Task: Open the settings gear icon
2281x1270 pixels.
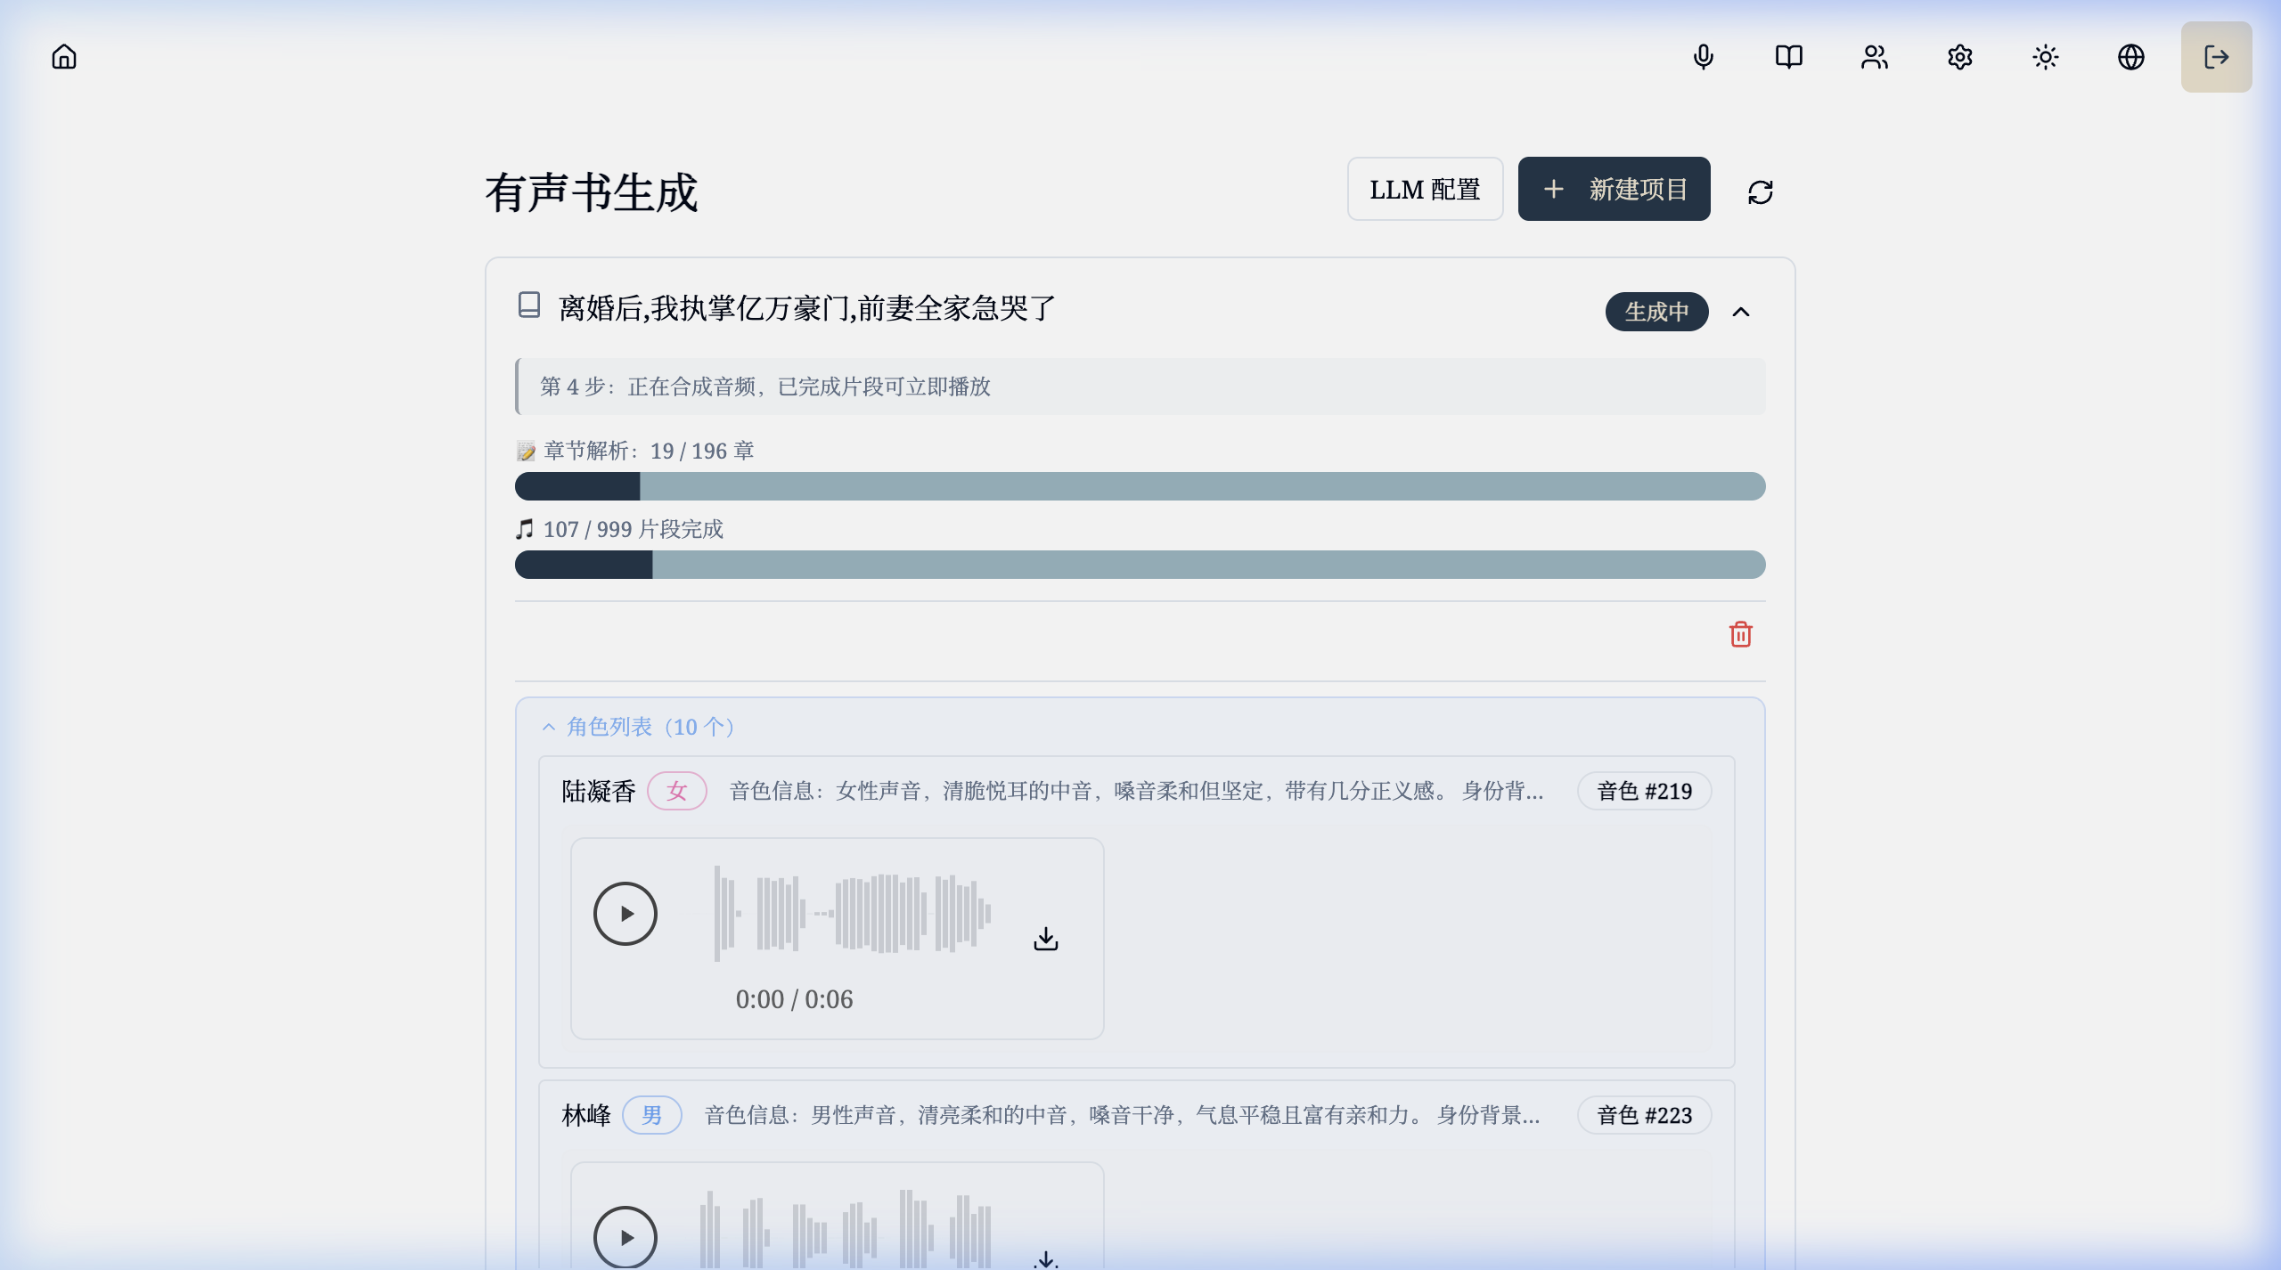Action: [x=1958, y=56]
